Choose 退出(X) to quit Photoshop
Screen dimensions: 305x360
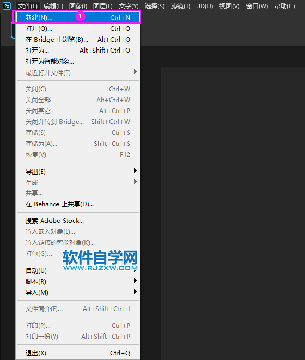click(x=78, y=353)
